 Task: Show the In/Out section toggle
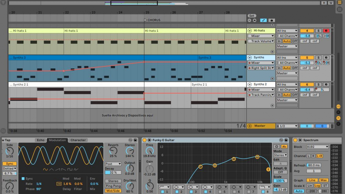(338, 106)
